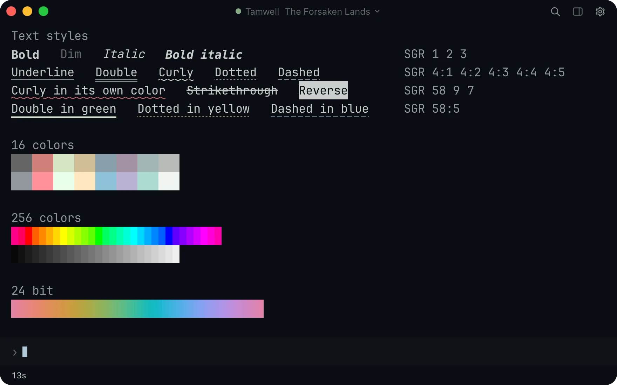Click the 'Dashed' underlined word
Image resolution: width=617 pixels, height=385 pixels.
[299, 73]
